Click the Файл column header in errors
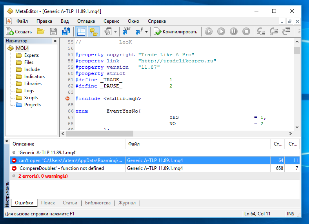The width and height of the screenshot is (309, 224). 198,144
